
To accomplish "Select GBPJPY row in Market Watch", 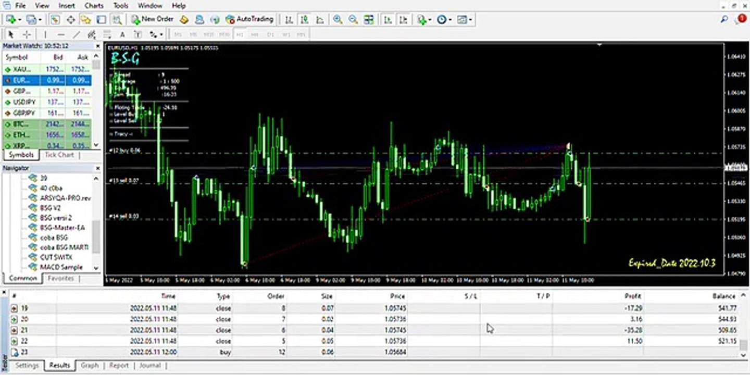I will click(x=47, y=113).
